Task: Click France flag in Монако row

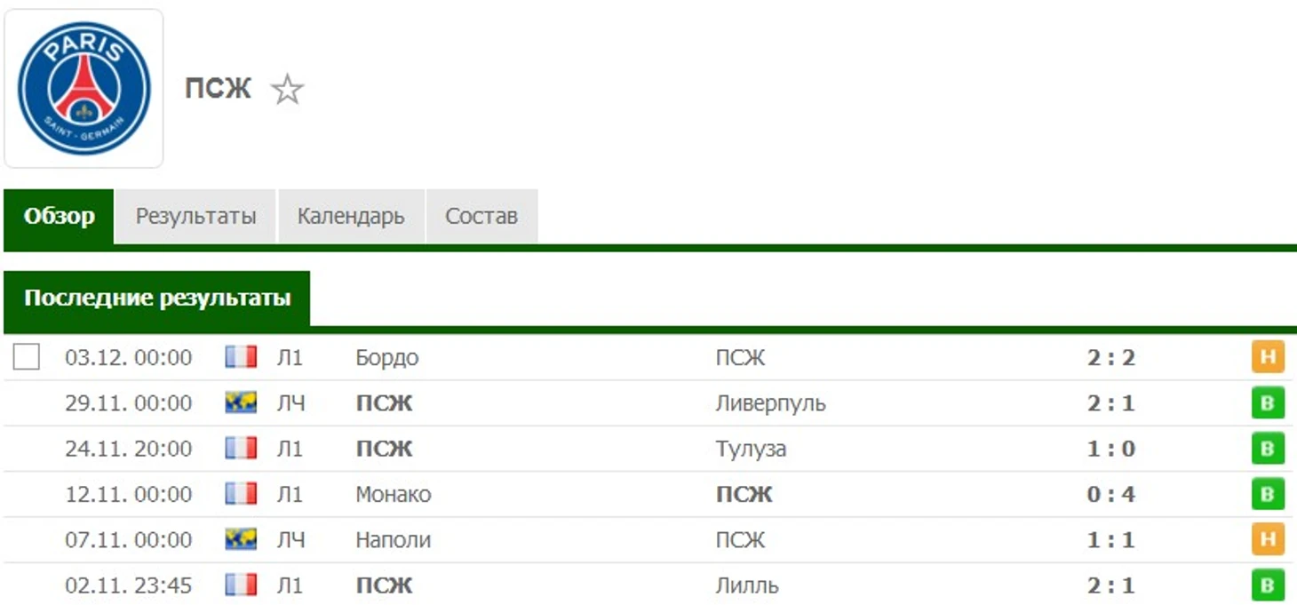Action: (x=241, y=494)
